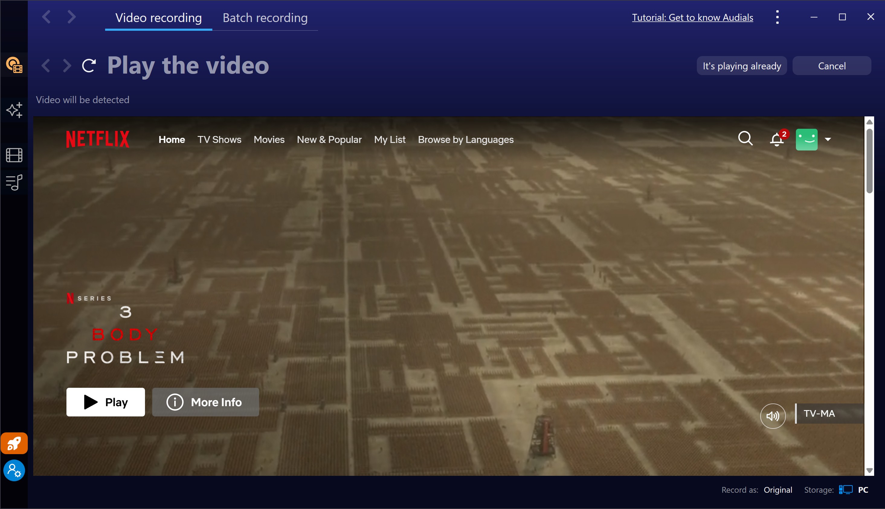Viewport: 885px width, 509px height.
Task: Mute the Netflix trailer audio
Action: [x=773, y=416]
